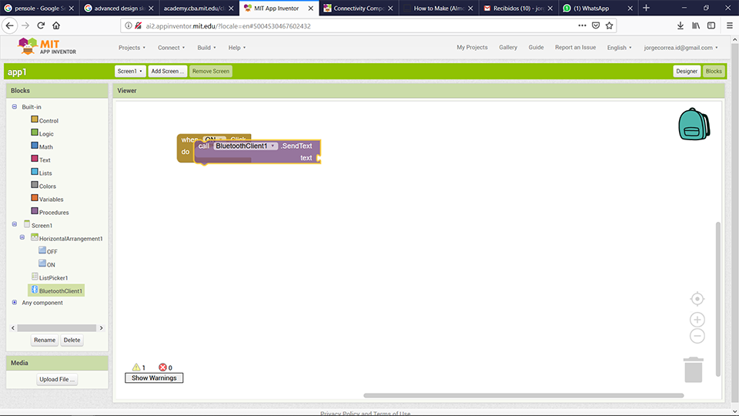Screen dimensions: 739x416
Task: Open the browser library icon
Action: pyautogui.click(x=696, y=25)
